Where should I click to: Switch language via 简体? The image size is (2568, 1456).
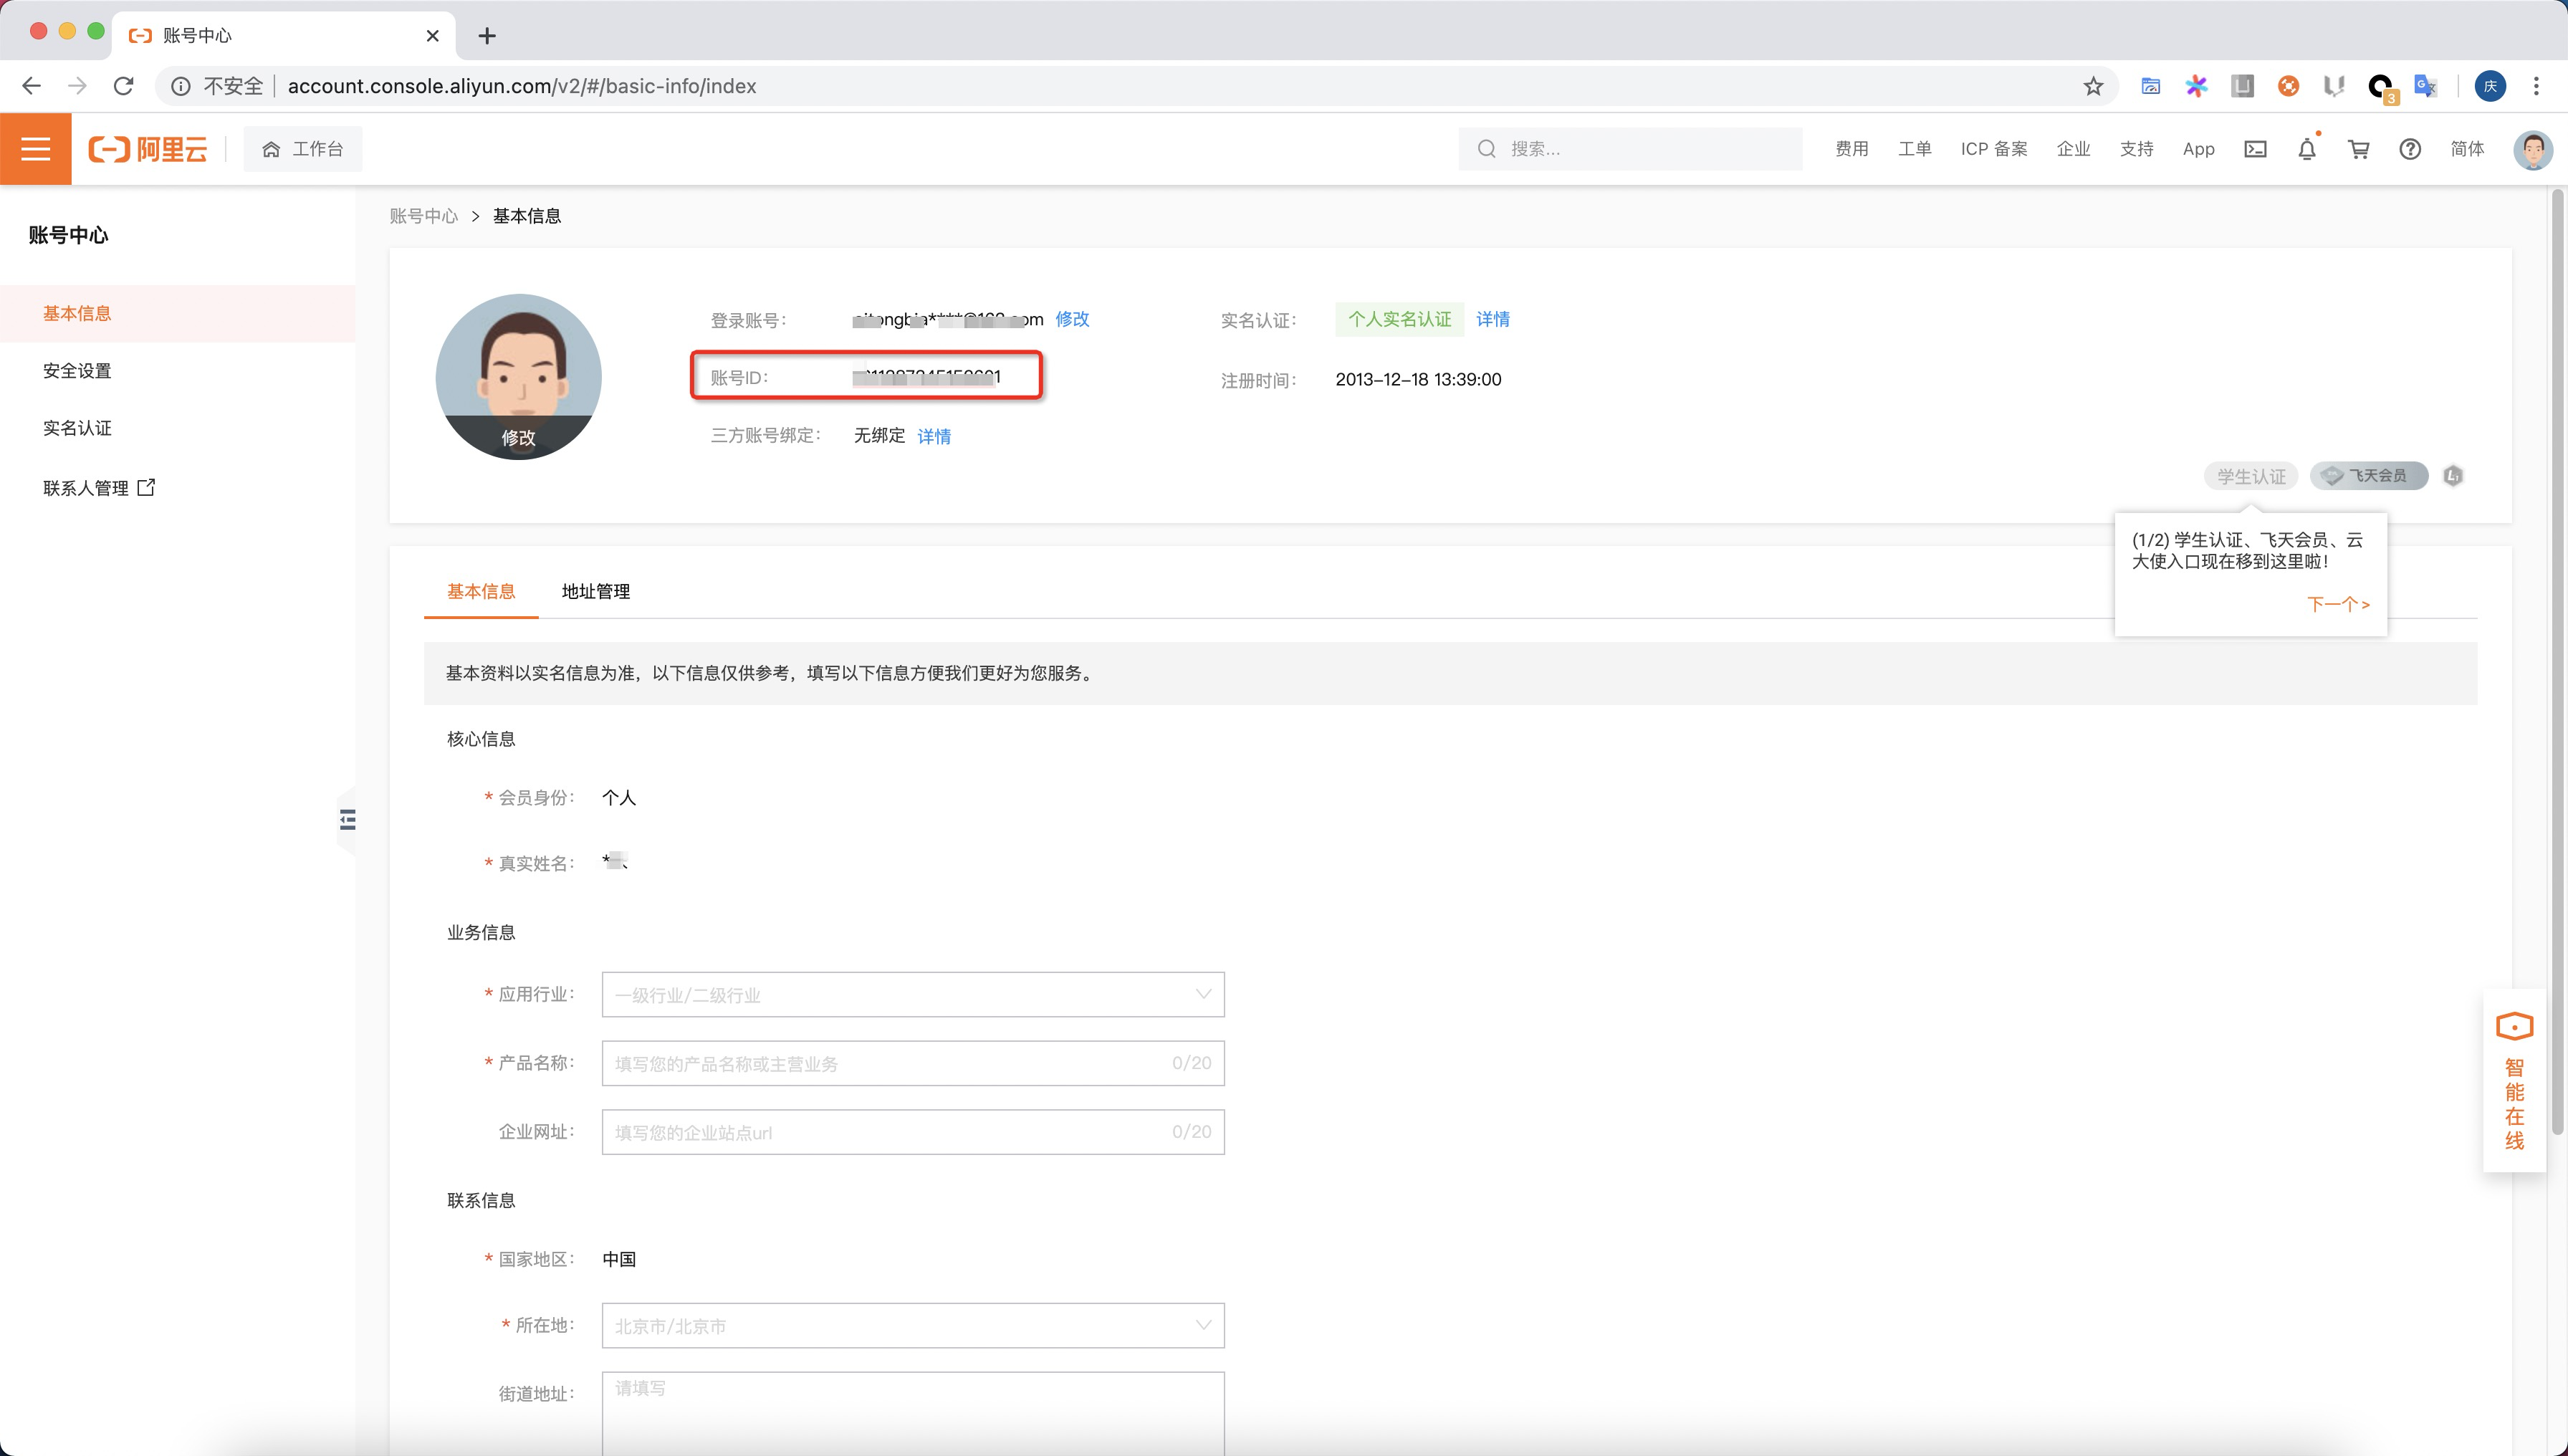[x=2467, y=149]
